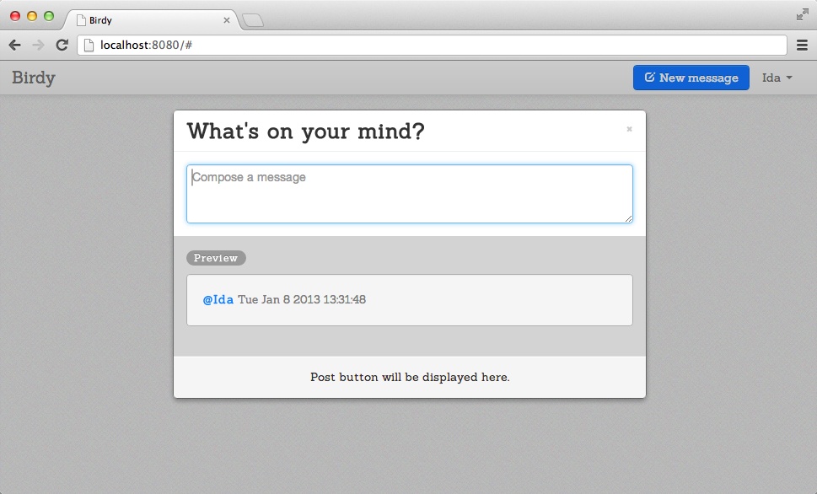The image size is (817, 494).
Task: Click the page icon on the Birdy tab
Action: click(83, 19)
